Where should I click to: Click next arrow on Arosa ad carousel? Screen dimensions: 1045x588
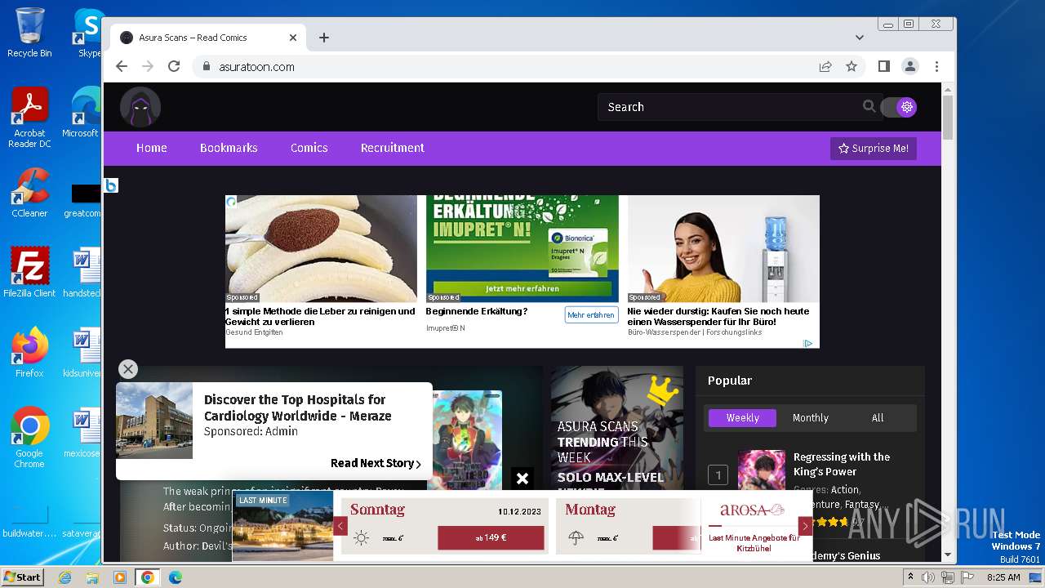(x=805, y=527)
